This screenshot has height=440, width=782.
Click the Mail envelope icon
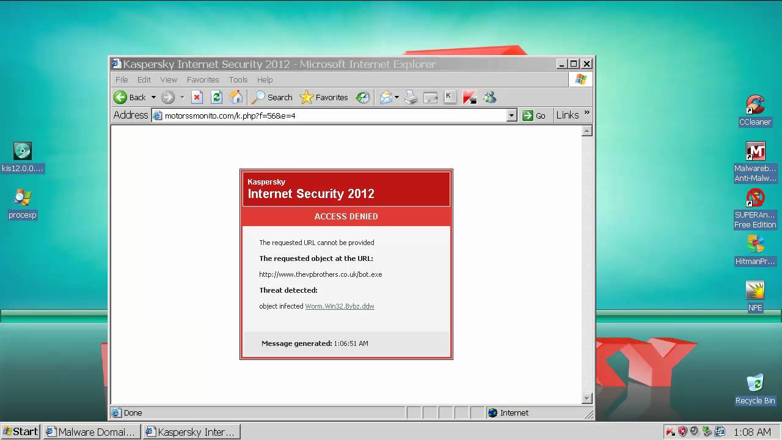pos(386,97)
